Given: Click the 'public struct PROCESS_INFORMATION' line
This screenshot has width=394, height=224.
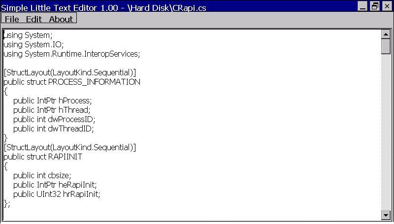Looking at the screenshot, I should click(x=71, y=82).
